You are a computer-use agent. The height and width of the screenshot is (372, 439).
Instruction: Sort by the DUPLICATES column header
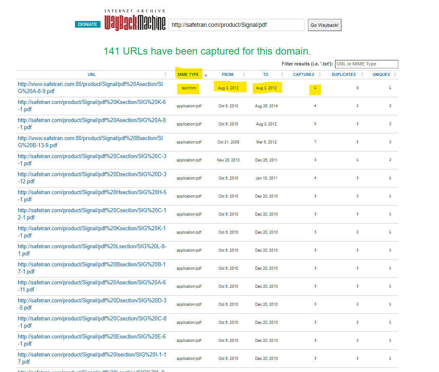pos(343,75)
